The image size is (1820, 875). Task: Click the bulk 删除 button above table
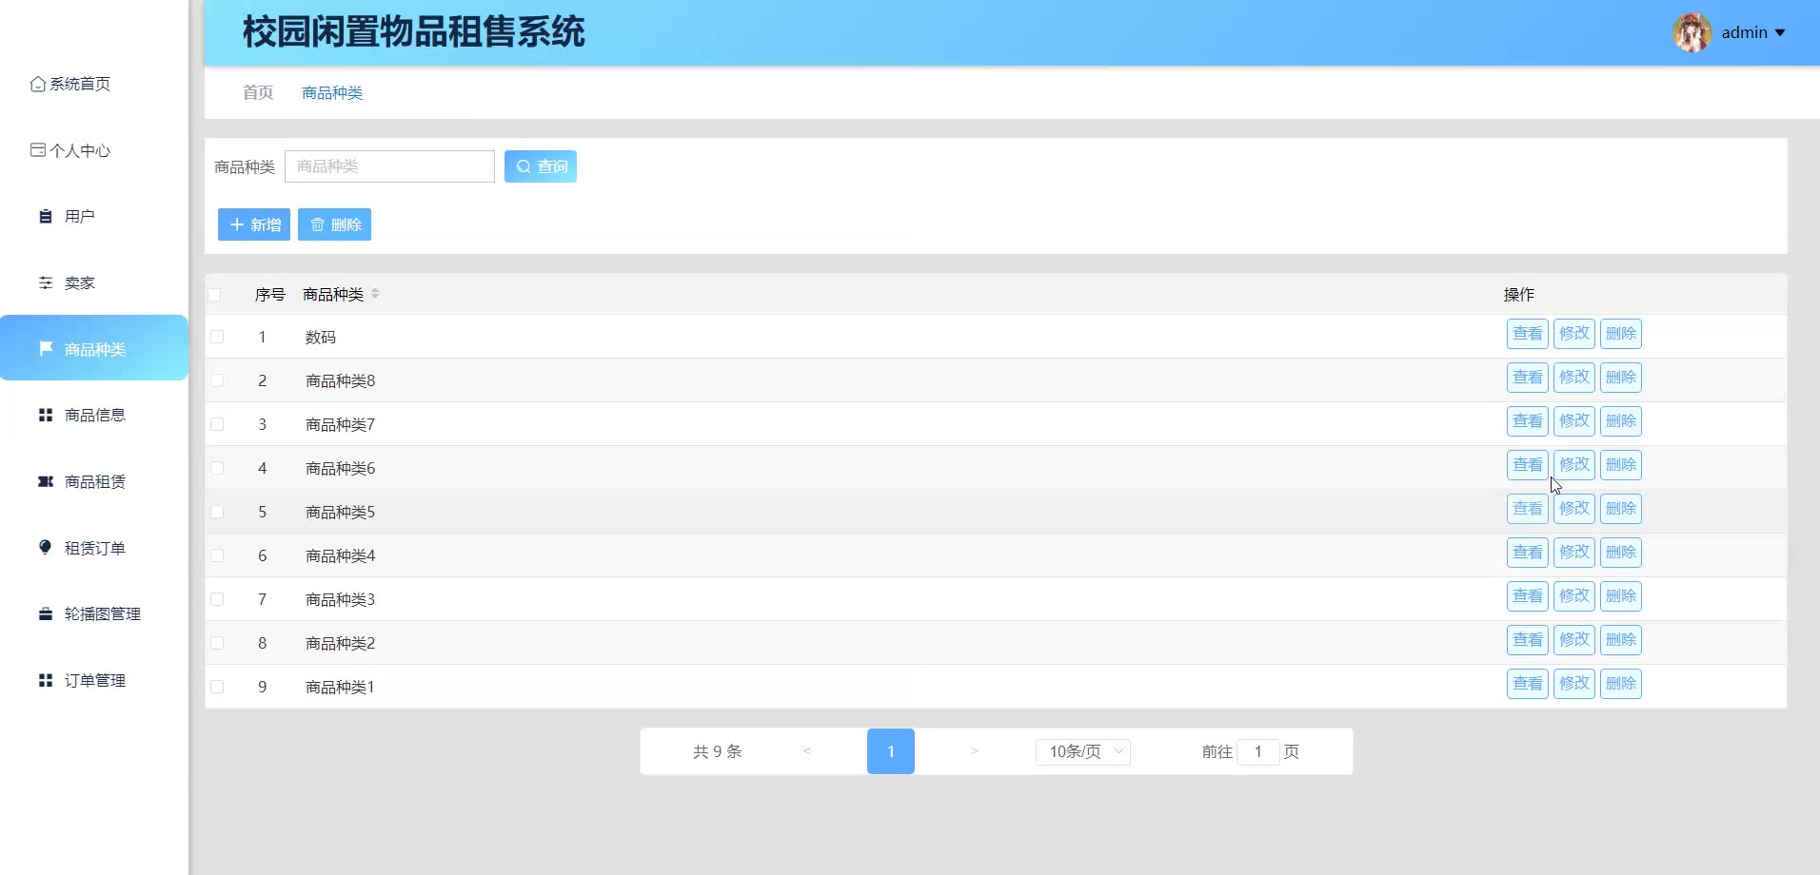(x=334, y=224)
